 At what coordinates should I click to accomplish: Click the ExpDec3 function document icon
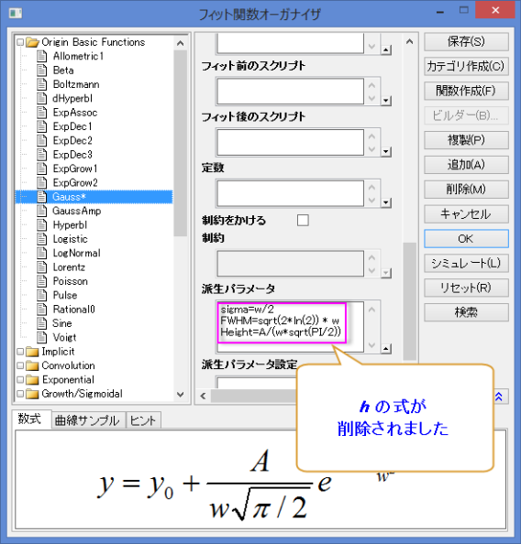[x=41, y=155]
